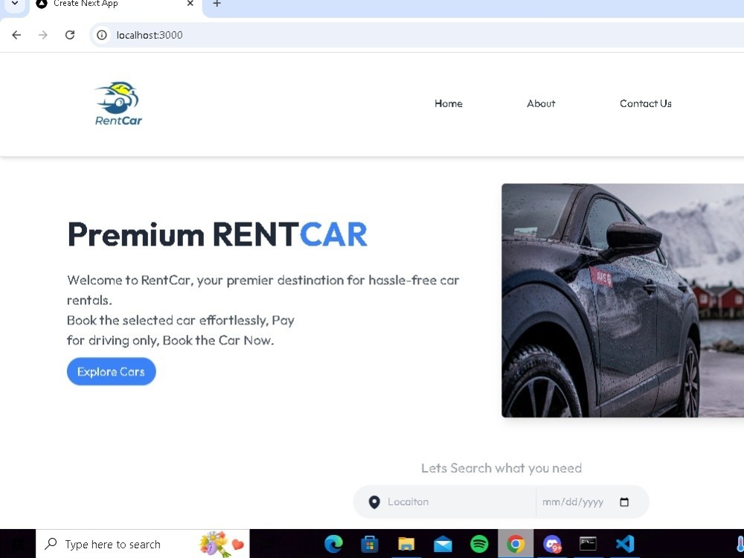Reload the page with refresh icon
Image resolution: width=744 pixels, height=558 pixels.
70,35
